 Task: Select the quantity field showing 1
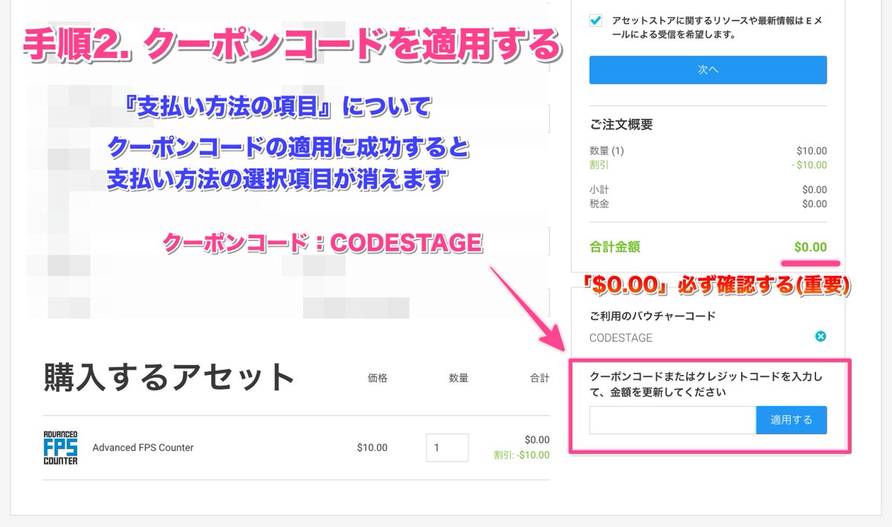pos(446,447)
